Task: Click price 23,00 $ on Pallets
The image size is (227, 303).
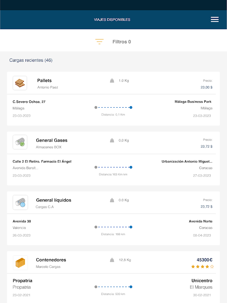Action: pyautogui.click(x=206, y=87)
